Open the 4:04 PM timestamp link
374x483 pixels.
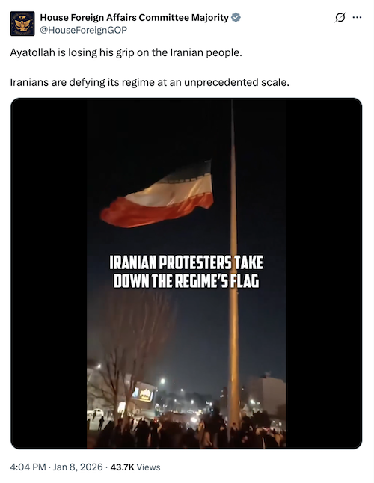(x=28, y=467)
